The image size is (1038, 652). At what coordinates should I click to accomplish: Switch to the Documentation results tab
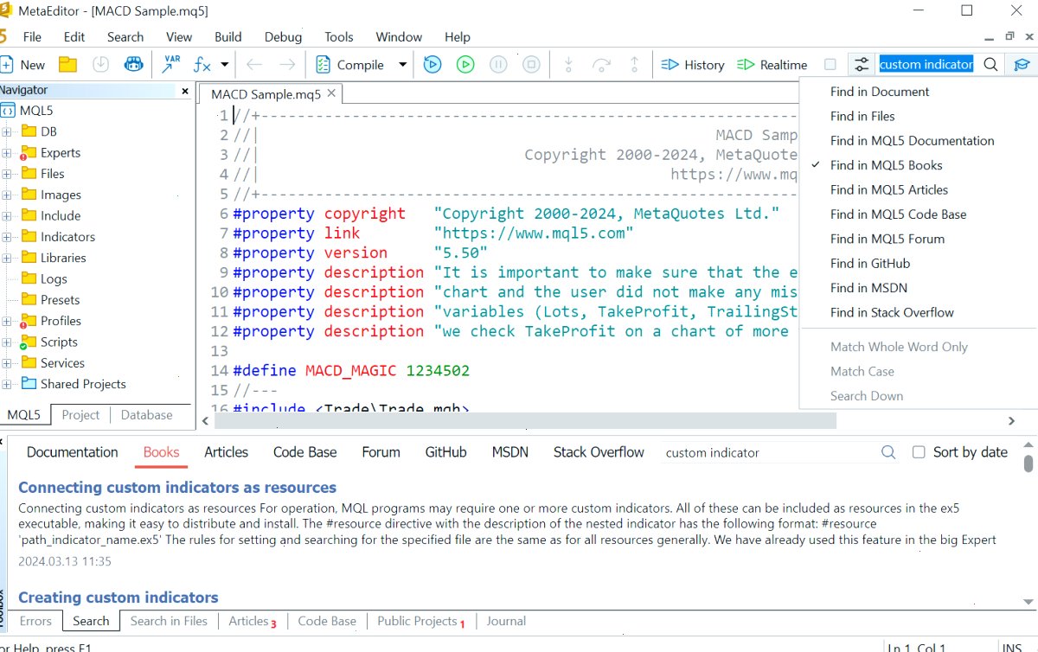tap(73, 452)
